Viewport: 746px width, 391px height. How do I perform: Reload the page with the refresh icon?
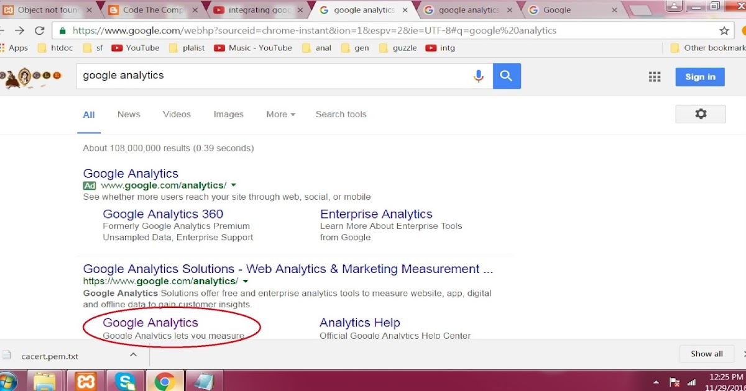(x=39, y=30)
